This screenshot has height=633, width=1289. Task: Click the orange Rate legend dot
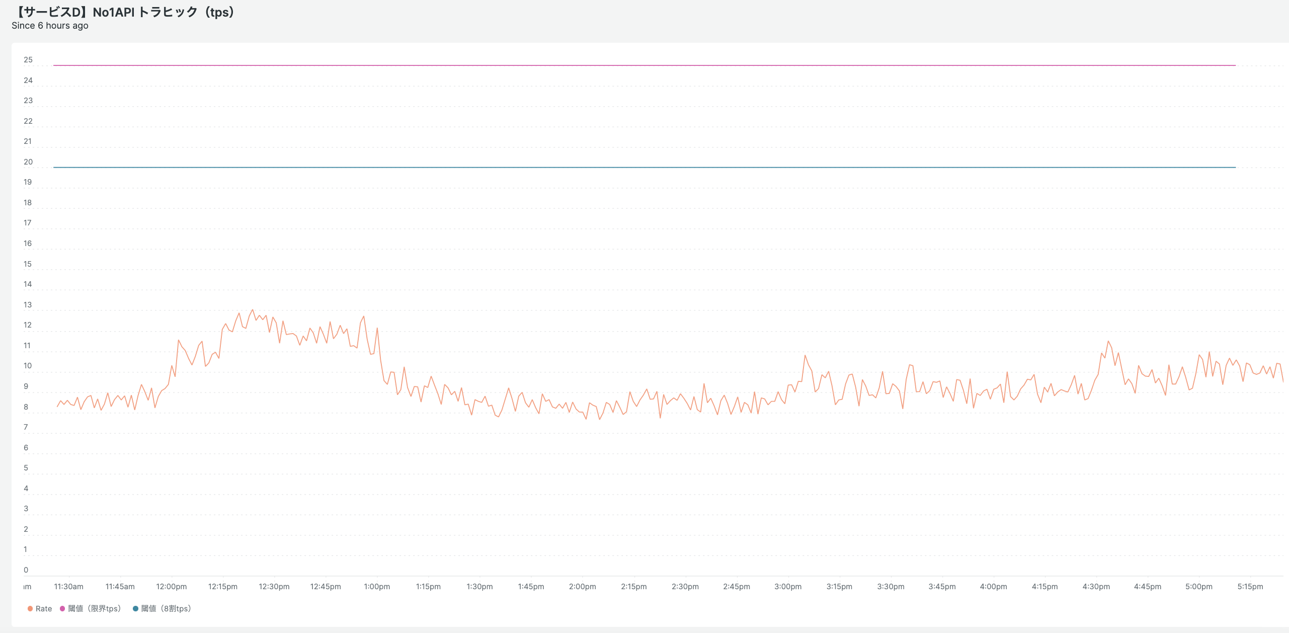tap(30, 608)
